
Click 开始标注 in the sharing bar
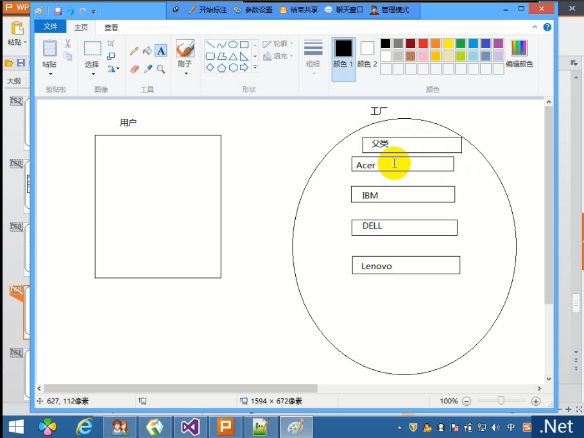pyautogui.click(x=207, y=10)
